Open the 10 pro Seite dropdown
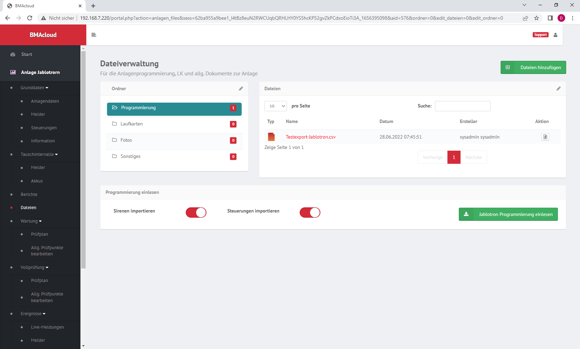 coord(275,106)
